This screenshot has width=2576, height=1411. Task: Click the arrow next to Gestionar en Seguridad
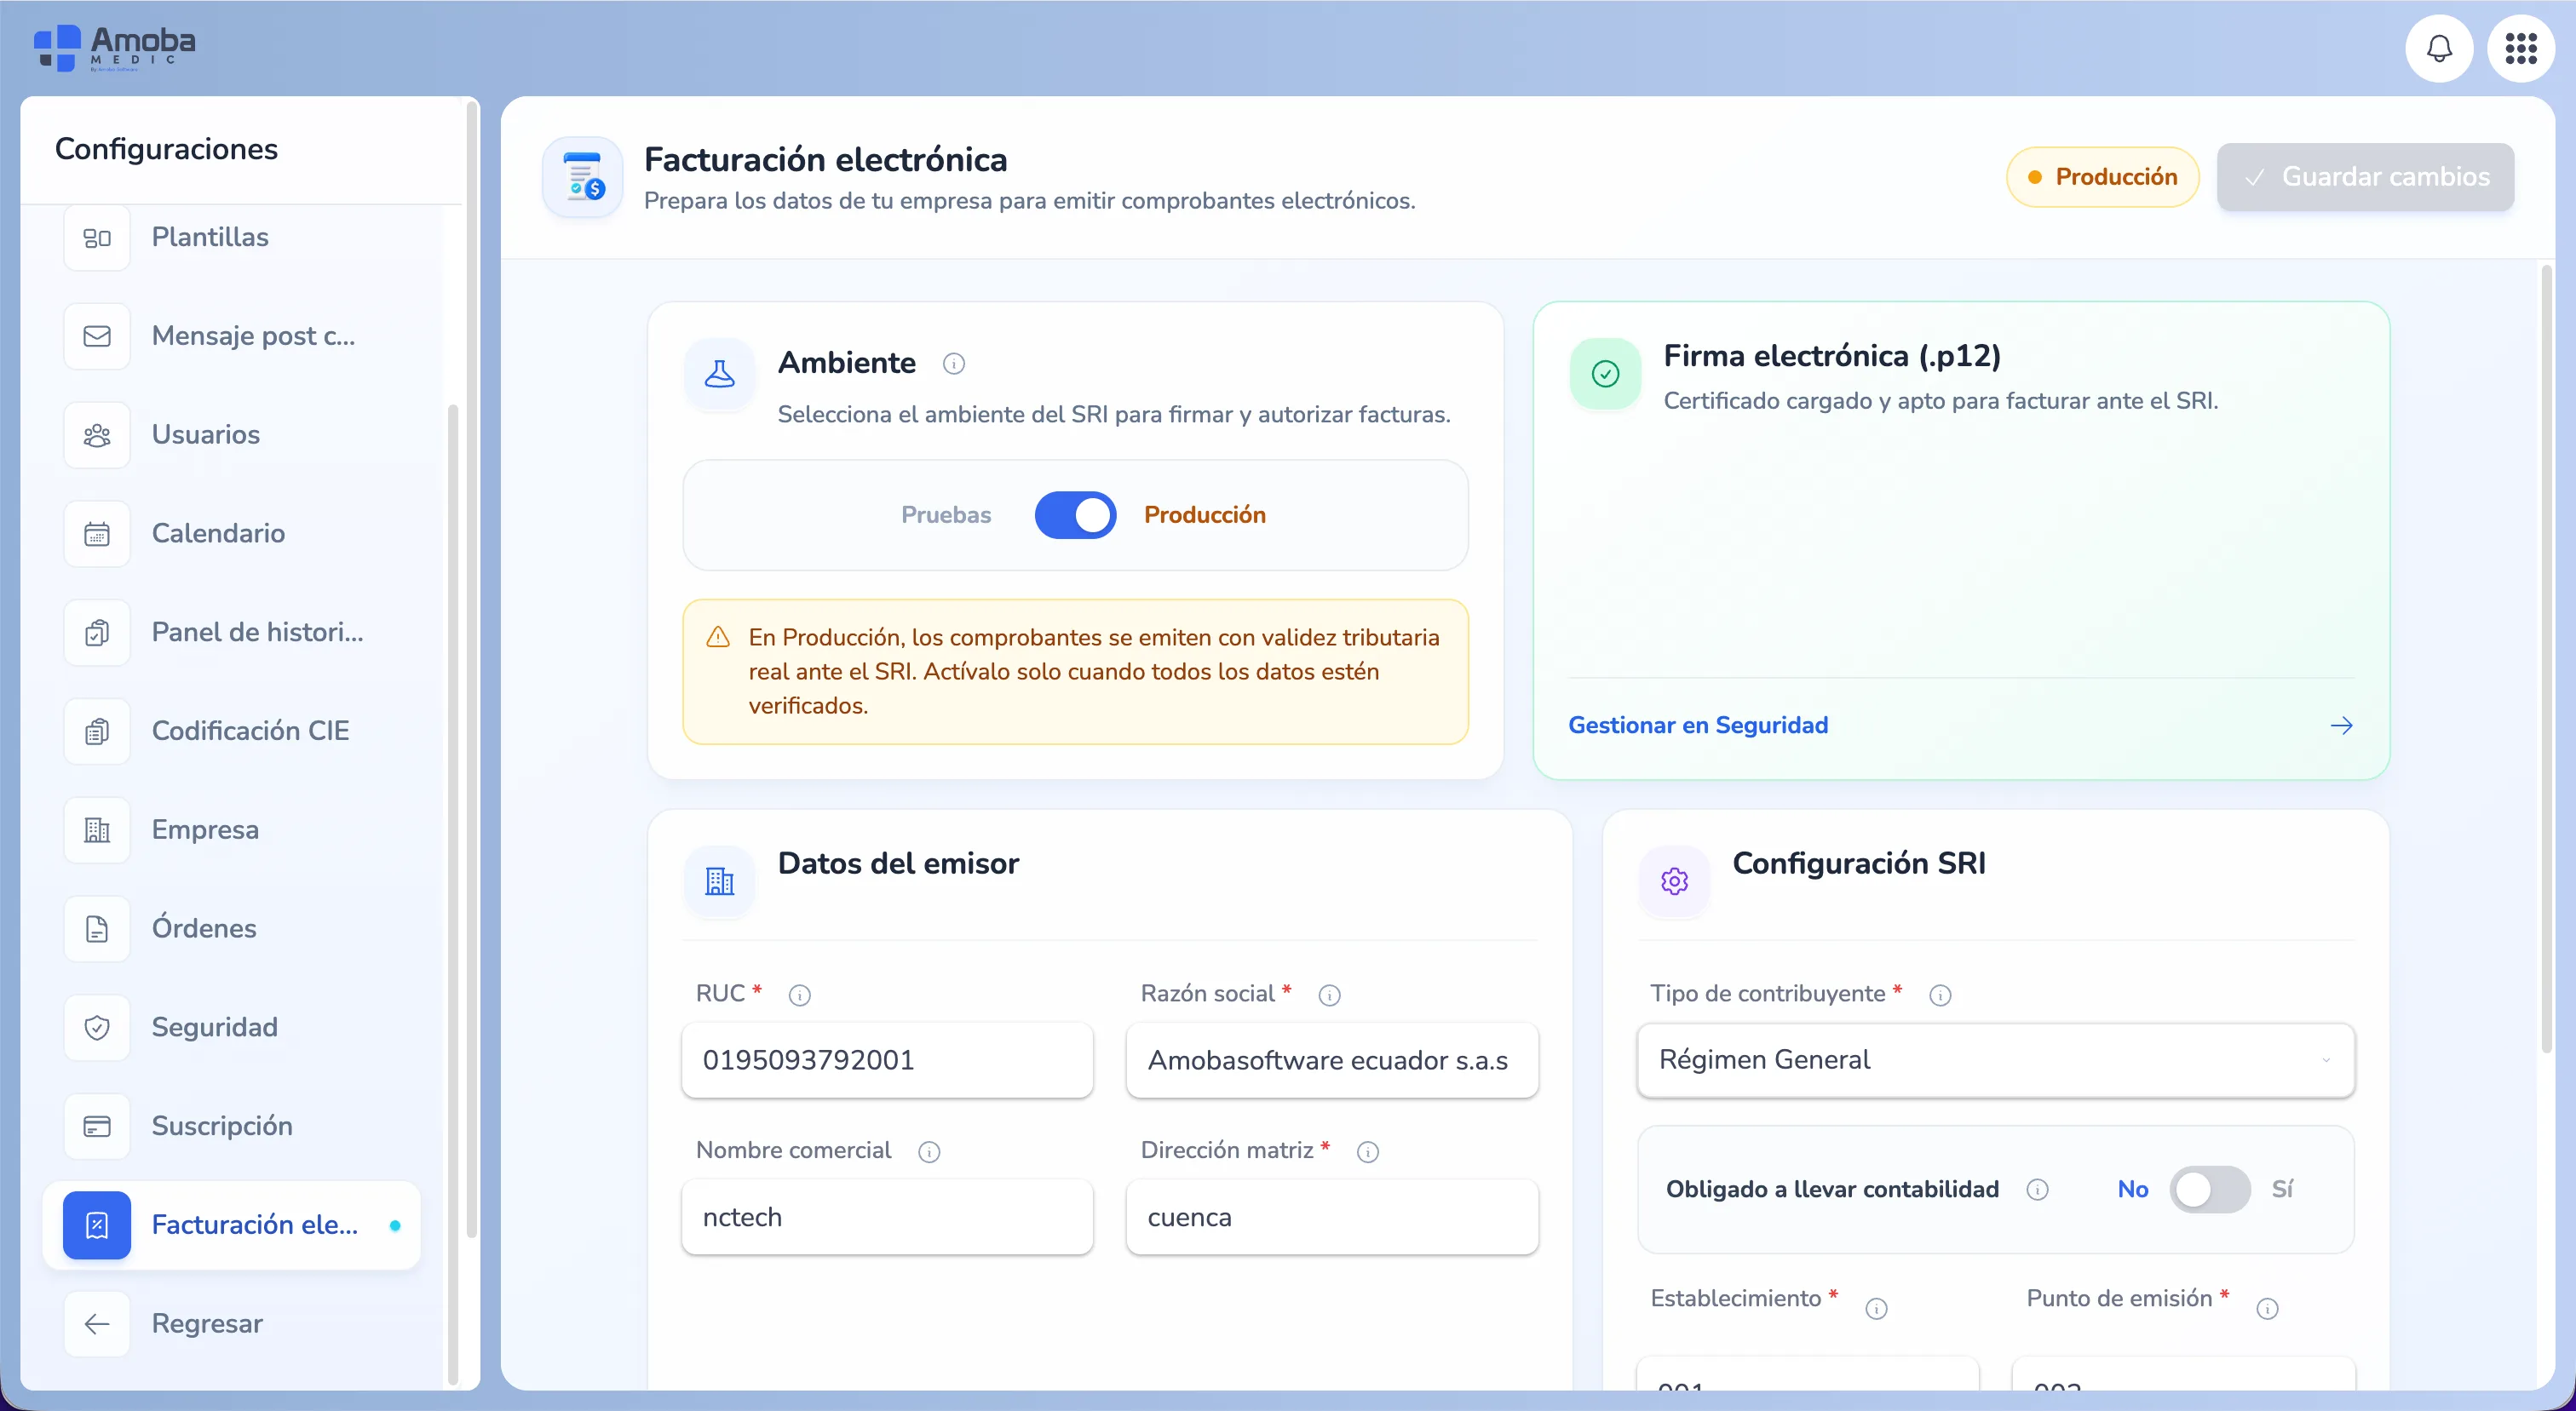[2342, 726]
